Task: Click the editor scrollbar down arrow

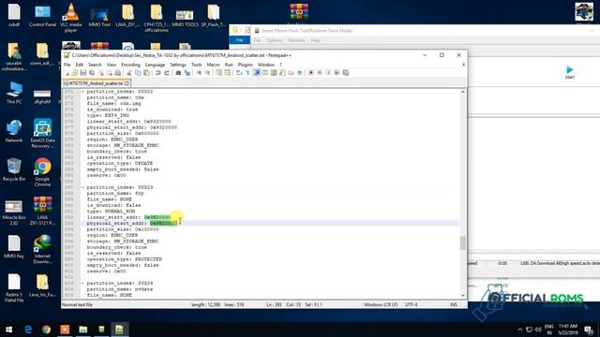Action: (x=462, y=296)
